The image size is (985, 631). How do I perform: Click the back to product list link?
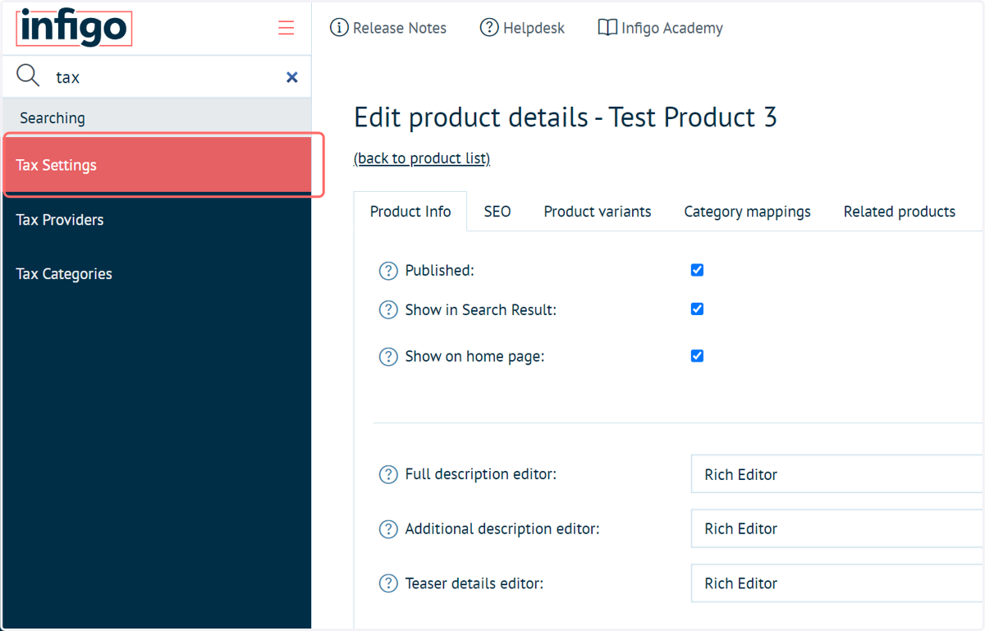click(x=422, y=158)
